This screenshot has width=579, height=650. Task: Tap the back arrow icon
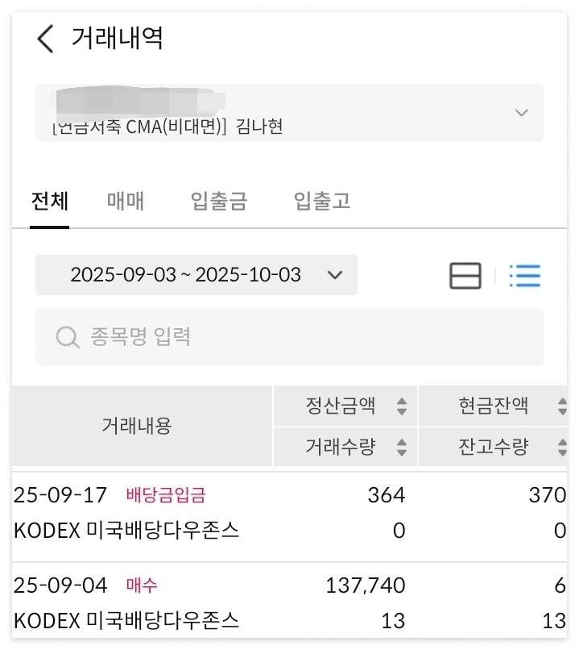pos(46,38)
